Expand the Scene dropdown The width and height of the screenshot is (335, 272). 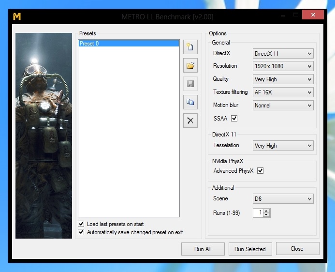coord(283,199)
